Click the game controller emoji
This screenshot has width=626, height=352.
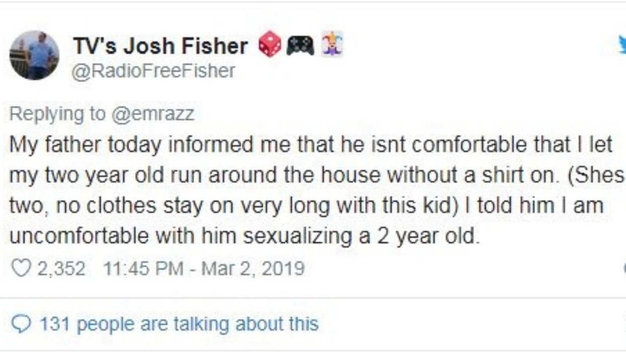coord(301,47)
